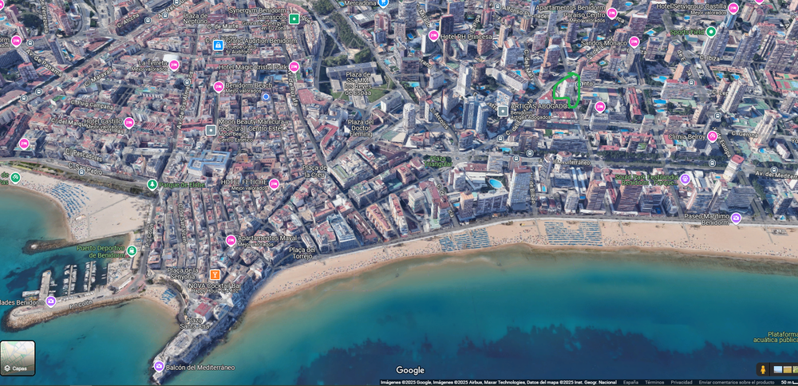Open the Capas layers thumbnail
The width and height of the screenshot is (798, 386).
pos(18,358)
